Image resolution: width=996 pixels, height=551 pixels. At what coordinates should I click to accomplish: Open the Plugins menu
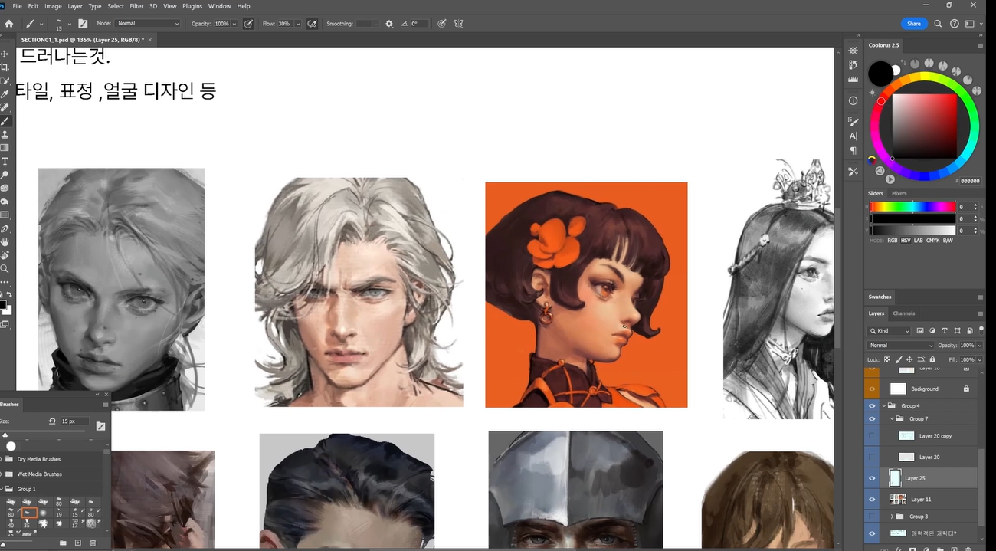[x=192, y=6]
